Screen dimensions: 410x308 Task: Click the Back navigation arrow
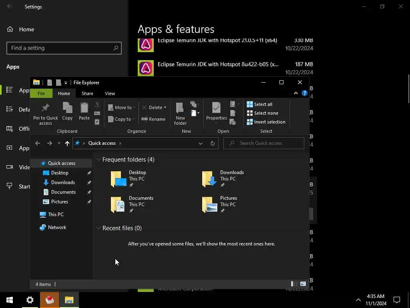(38, 143)
